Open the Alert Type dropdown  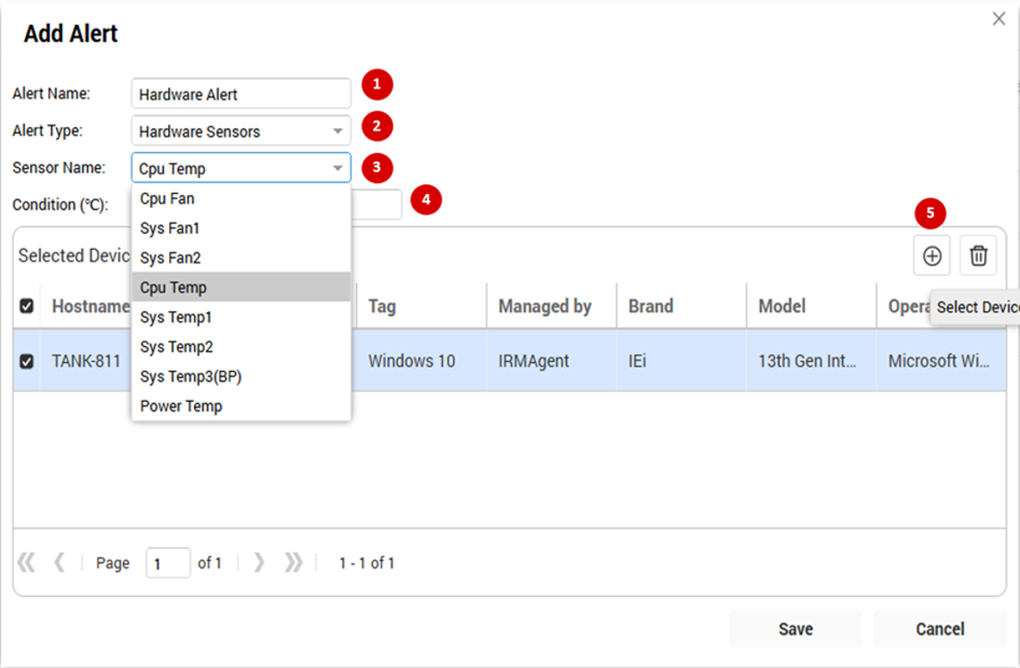241,132
